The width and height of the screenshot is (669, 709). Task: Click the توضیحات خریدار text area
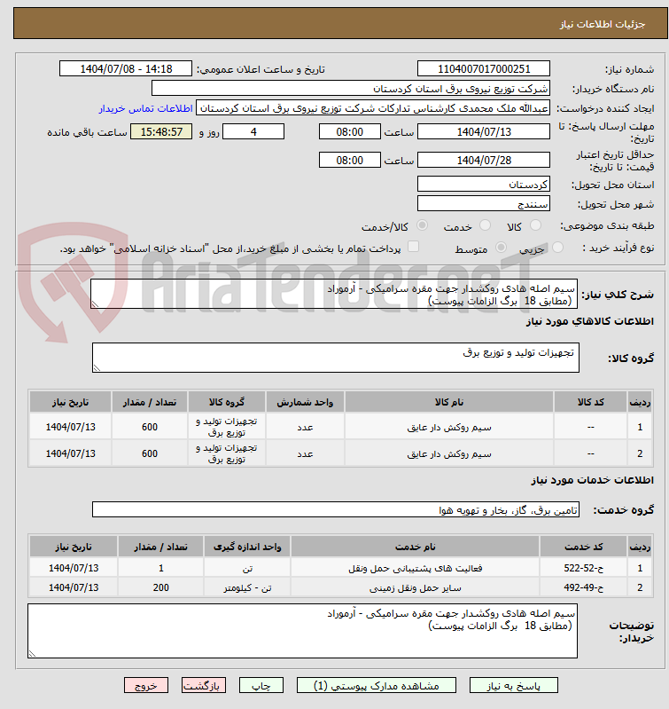pos(302,631)
